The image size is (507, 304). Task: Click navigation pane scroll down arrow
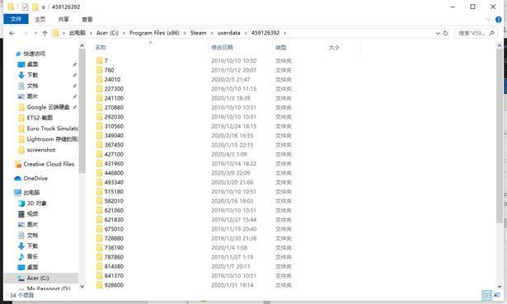pos(82,286)
